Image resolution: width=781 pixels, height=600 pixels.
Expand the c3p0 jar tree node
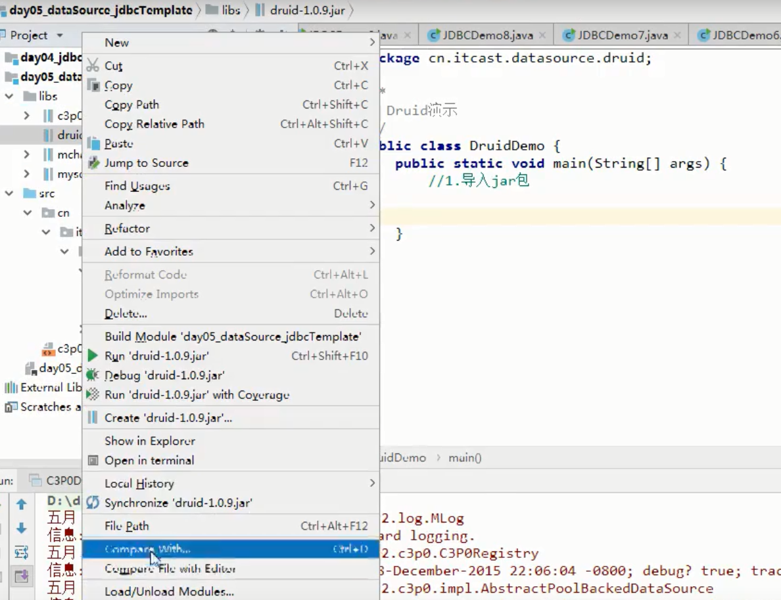click(x=27, y=116)
